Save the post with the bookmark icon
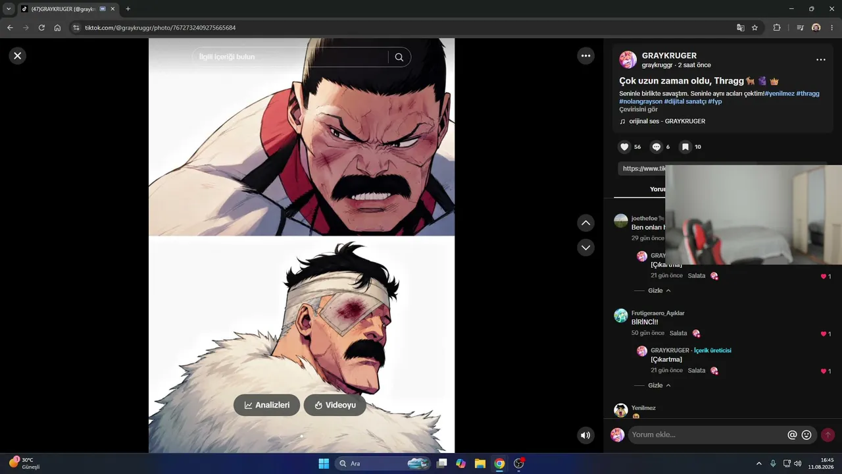Image resolution: width=842 pixels, height=474 pixels. (x=685, y=147)
